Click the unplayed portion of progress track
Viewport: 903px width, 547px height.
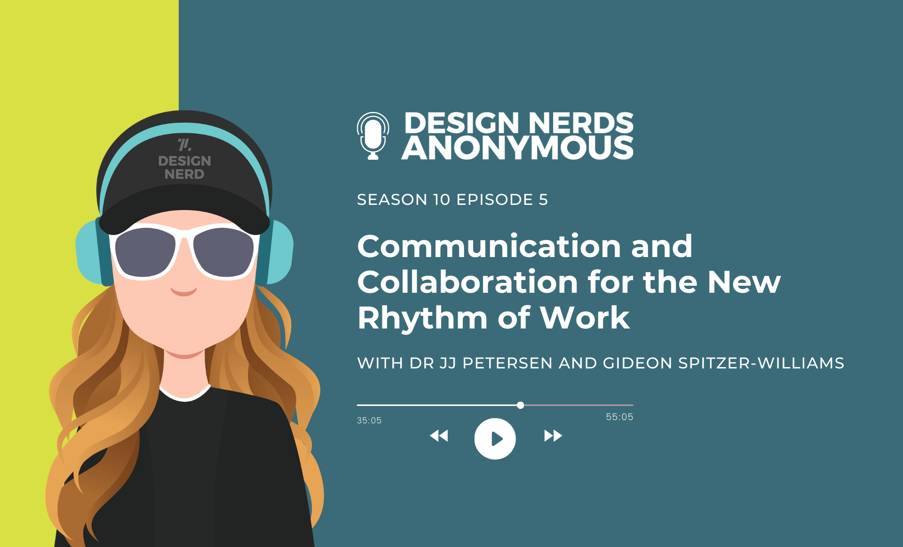click(x=578, y=405)
